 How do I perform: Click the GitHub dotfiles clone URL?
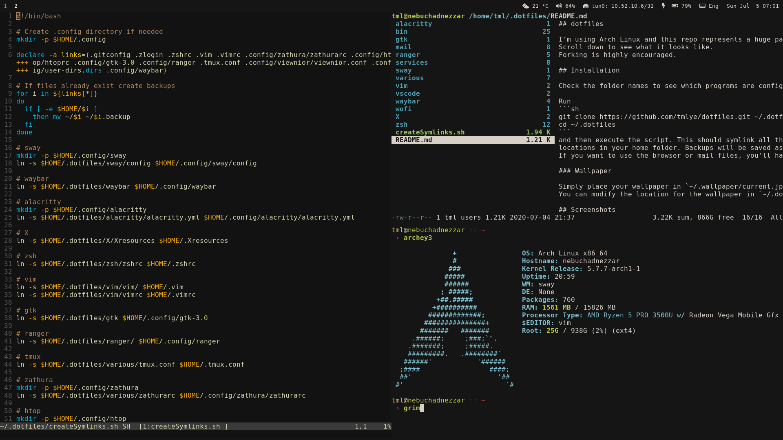675,117
